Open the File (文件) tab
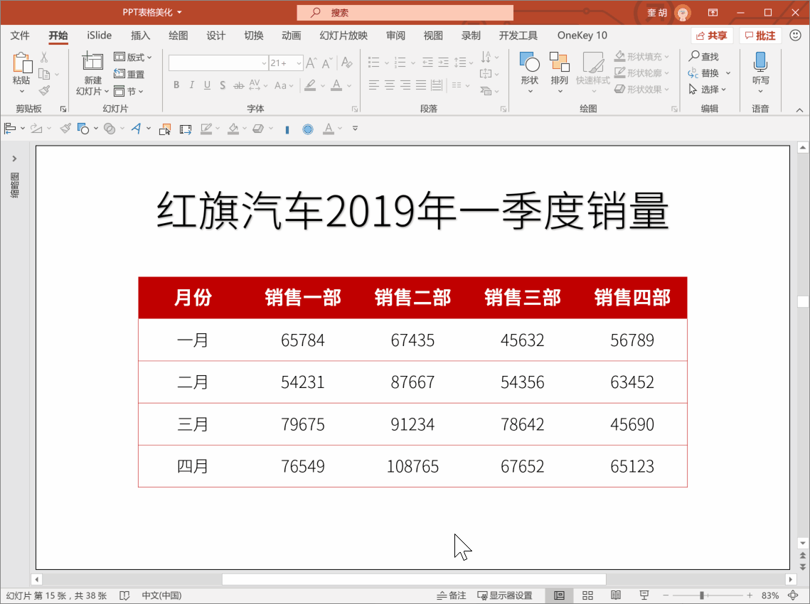This screenshot has width=810, height=604. pos(20,35)
